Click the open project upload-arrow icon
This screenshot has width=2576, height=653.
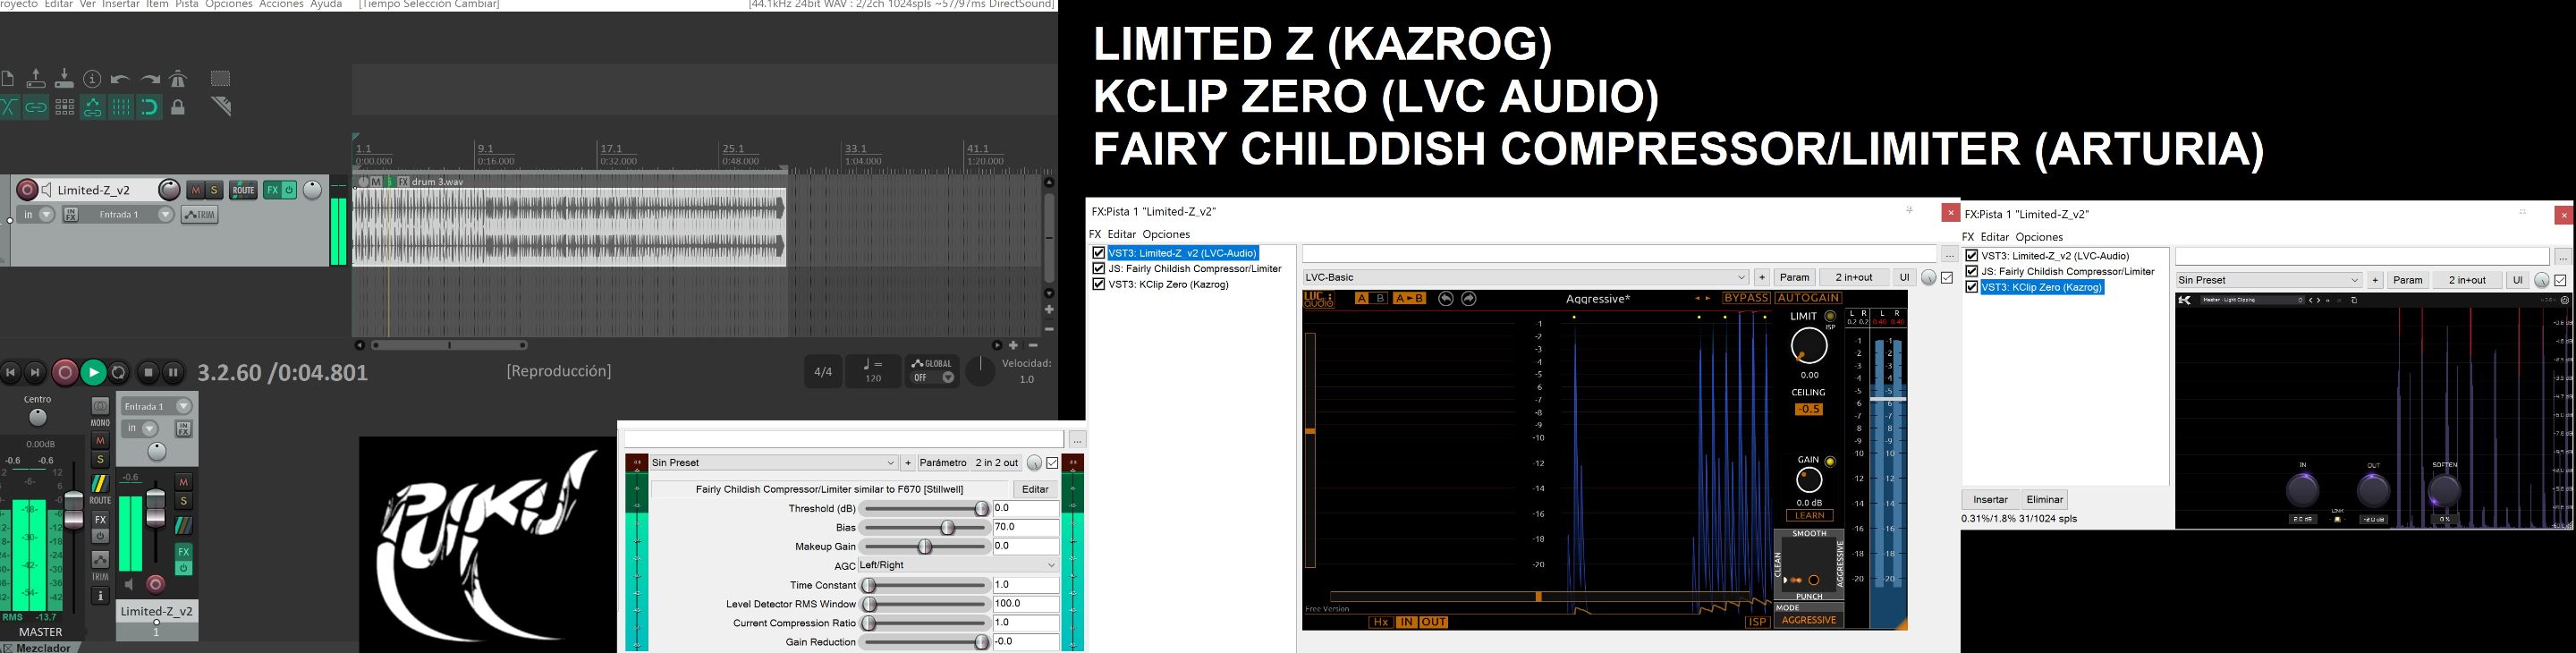click(36, 78)
